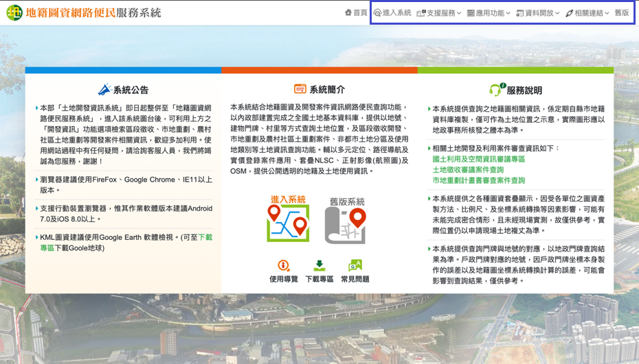This screenshot has height=364, width=639.
Task: Click the site logo at top left
Action: tap(14, 13)
